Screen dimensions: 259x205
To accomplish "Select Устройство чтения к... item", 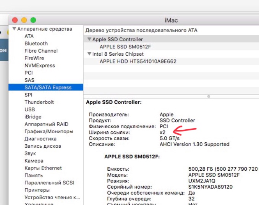I will (52, 197).
